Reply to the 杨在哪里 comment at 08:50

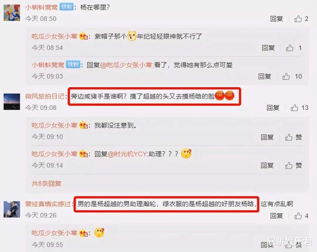(276, 18)
